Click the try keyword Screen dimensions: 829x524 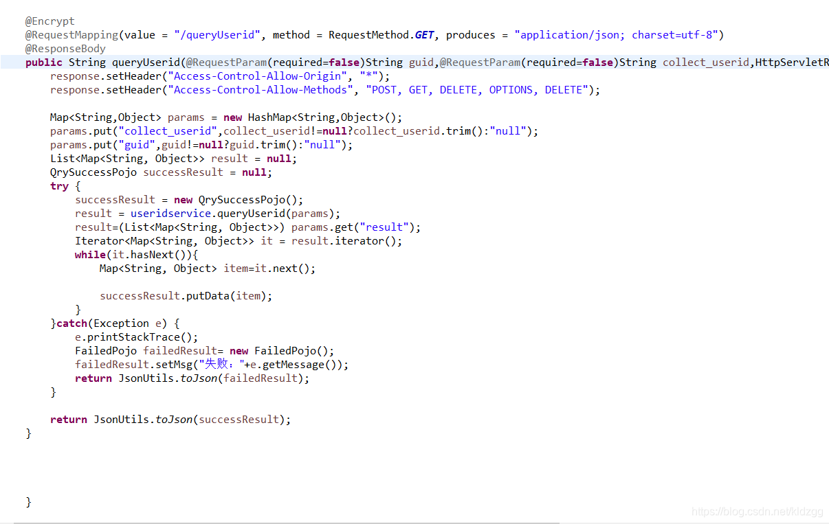(59, 186)
